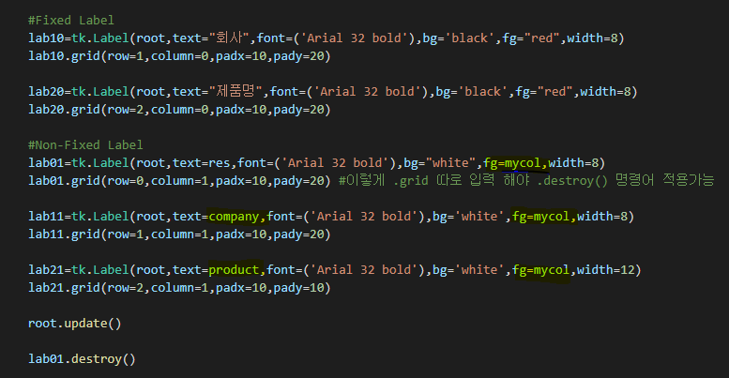Click the lab01.destroy() line

(x=82, y=359)
